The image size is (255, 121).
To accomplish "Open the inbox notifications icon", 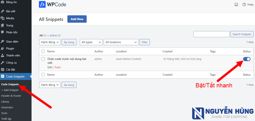I will click(236, 5).
